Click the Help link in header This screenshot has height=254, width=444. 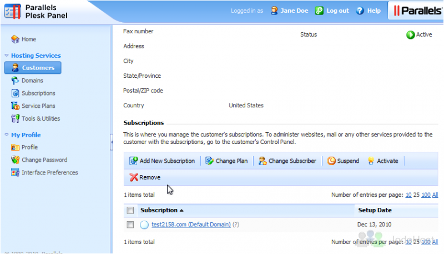374,11
